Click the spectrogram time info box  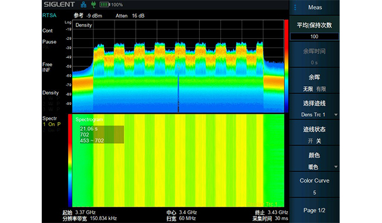click(102, 134)
